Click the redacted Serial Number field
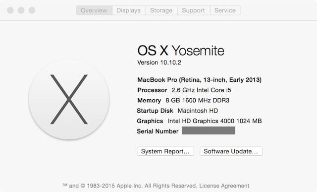This screenshot has width=317, height=192. pos(209,130)
